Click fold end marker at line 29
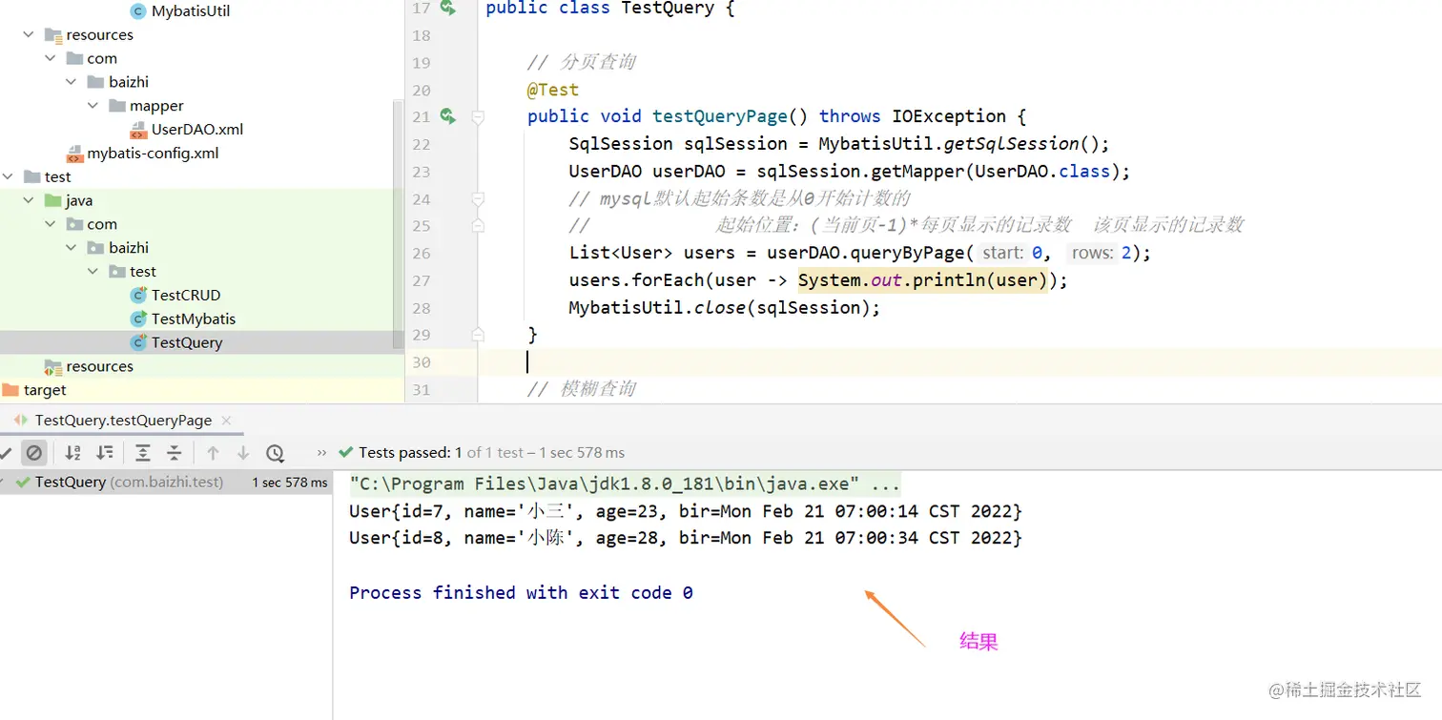 [x=478, y=335]
